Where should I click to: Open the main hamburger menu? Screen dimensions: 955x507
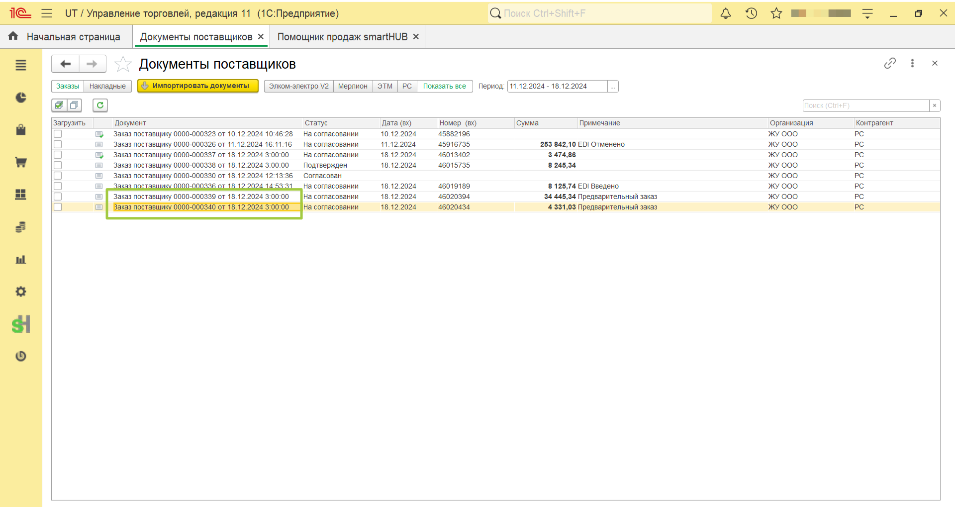tap(47, 13)
